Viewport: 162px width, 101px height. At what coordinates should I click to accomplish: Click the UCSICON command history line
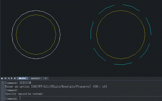(18, 83)
